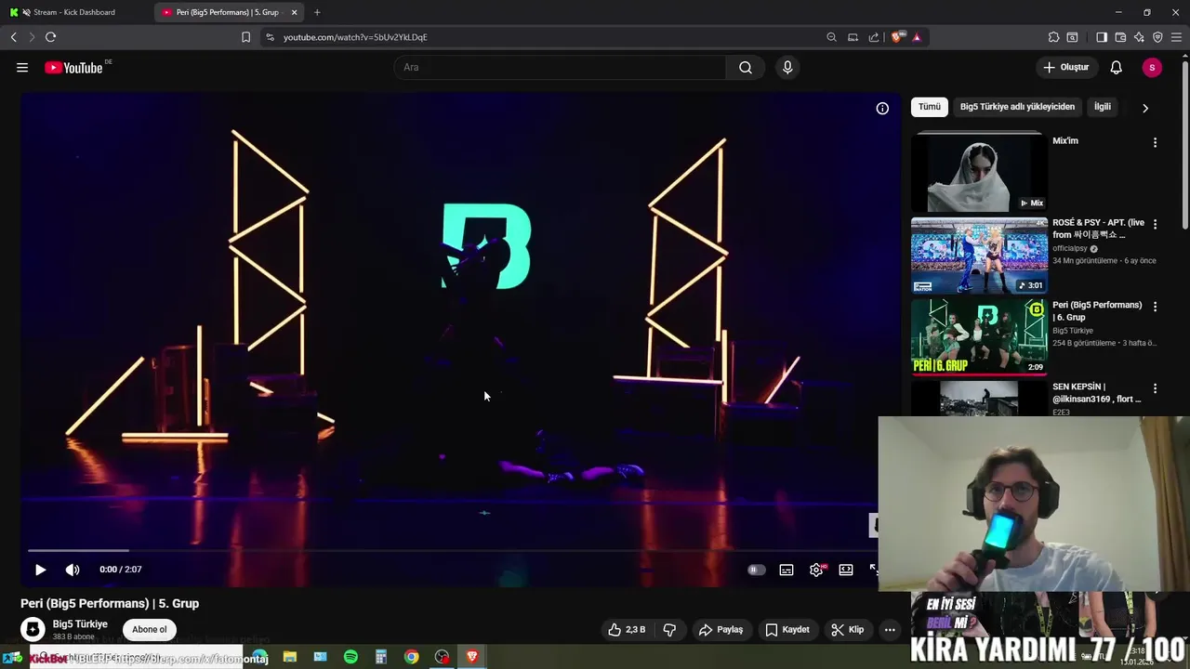1190x669 pixels.
Task: Start voice search with the microphone
Action: point(787,68)
